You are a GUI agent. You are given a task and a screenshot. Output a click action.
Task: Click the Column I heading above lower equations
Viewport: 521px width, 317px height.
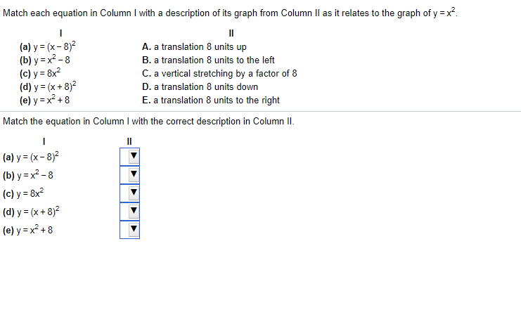44,141
